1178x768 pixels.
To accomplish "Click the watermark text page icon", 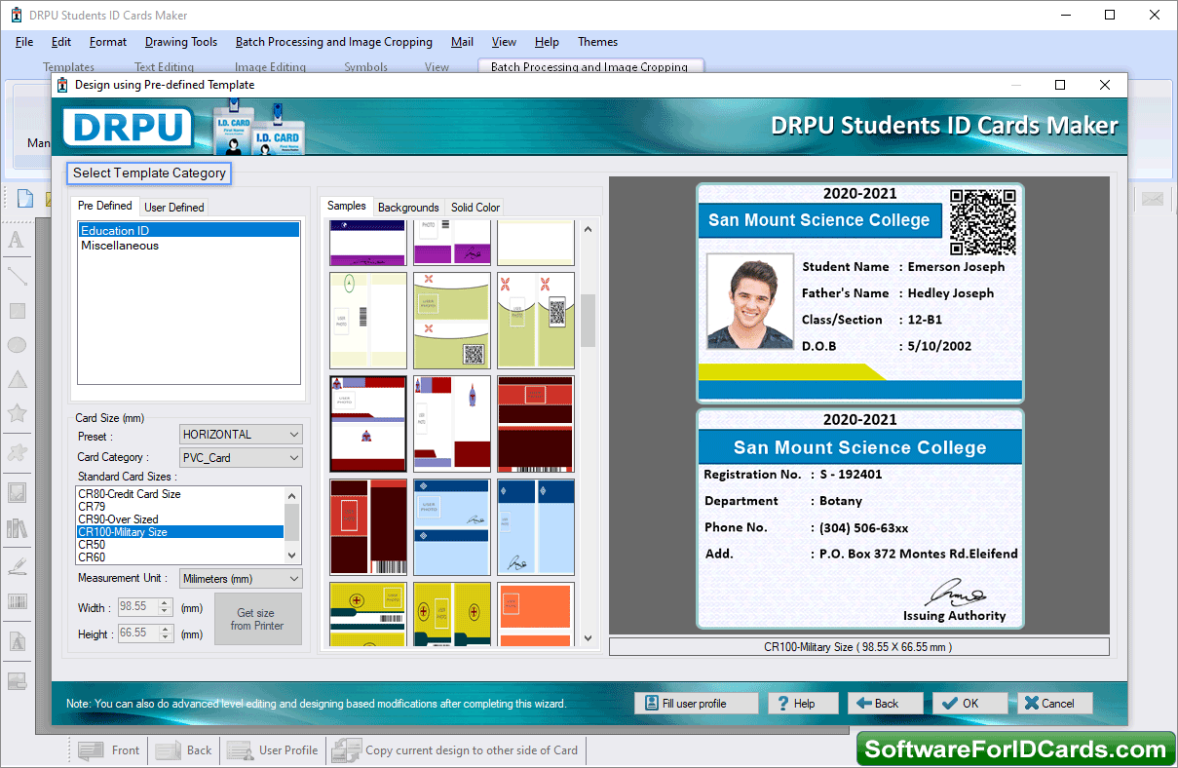I will 17,642.
